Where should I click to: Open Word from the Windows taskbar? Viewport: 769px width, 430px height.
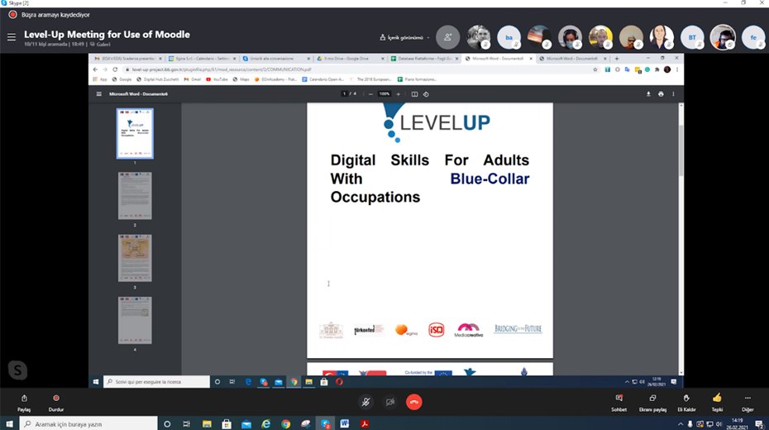pos(344,423)
